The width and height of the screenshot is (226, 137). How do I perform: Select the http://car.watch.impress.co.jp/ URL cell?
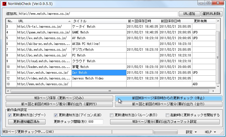(x=44, y=73)
